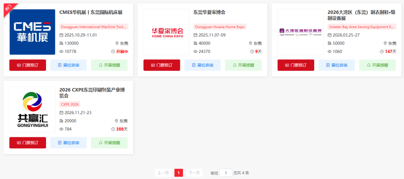Image resolution: width=404 pixels, height=179 pixels.
Task: Click clock icon beside 388天 countdown
Action: pyautogui.click(x=113, y=129)
